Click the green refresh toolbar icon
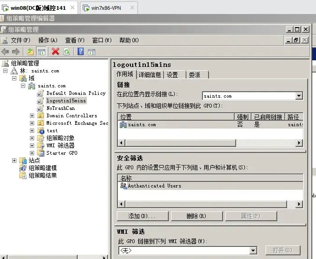The image size is (316, 259). click(x=67, y=52)
